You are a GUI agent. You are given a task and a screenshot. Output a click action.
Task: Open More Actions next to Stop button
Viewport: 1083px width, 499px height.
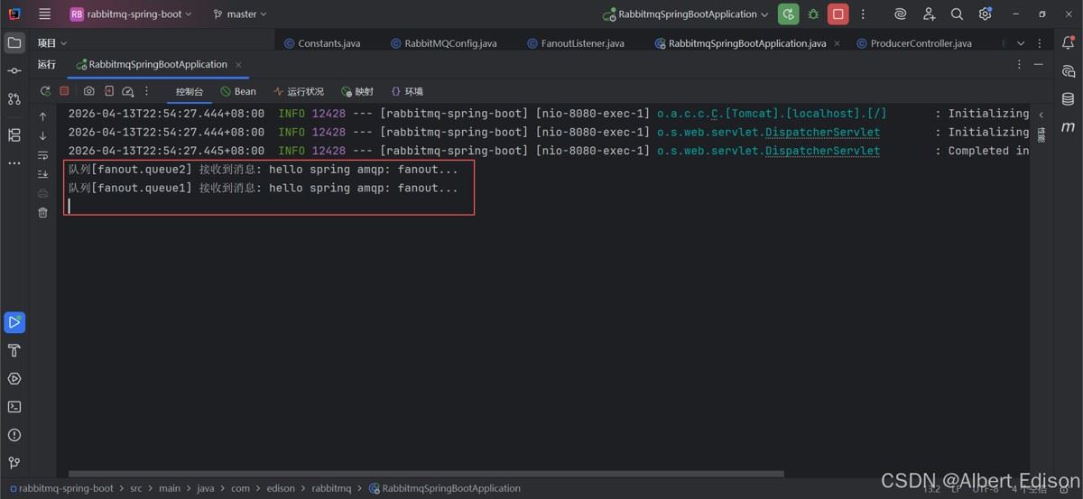863,14
